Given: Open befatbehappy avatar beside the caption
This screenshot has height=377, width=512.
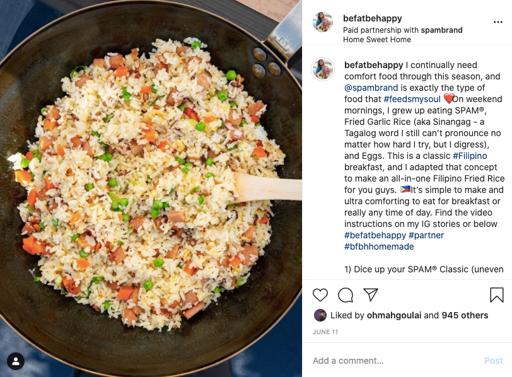Looking at the screenshot, I should [x=323, y=69].
